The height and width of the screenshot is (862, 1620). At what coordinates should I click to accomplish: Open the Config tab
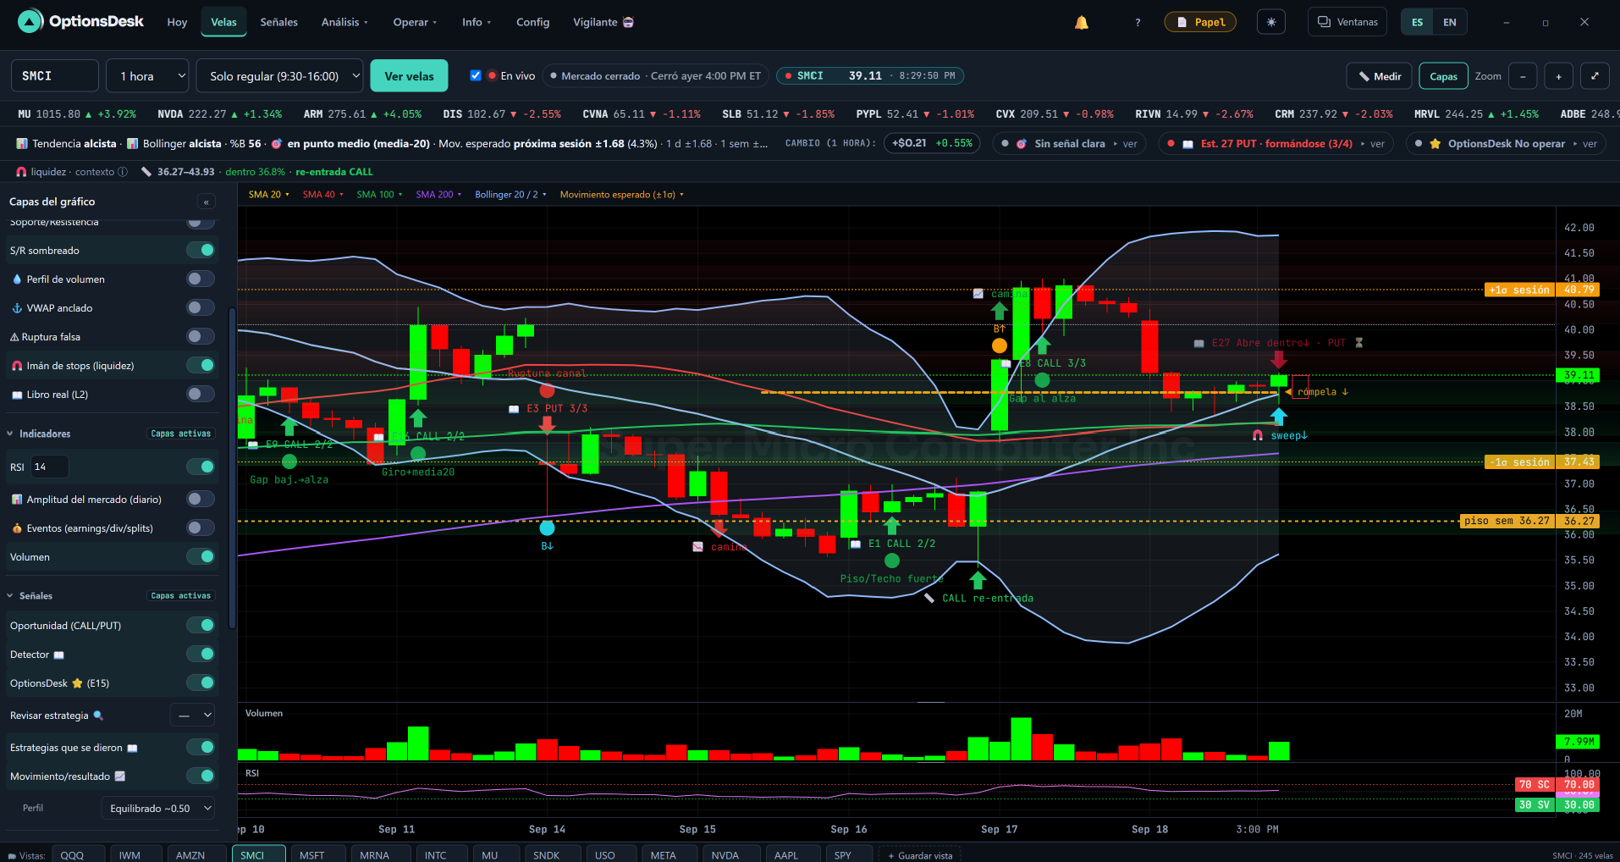coord(532,22)
